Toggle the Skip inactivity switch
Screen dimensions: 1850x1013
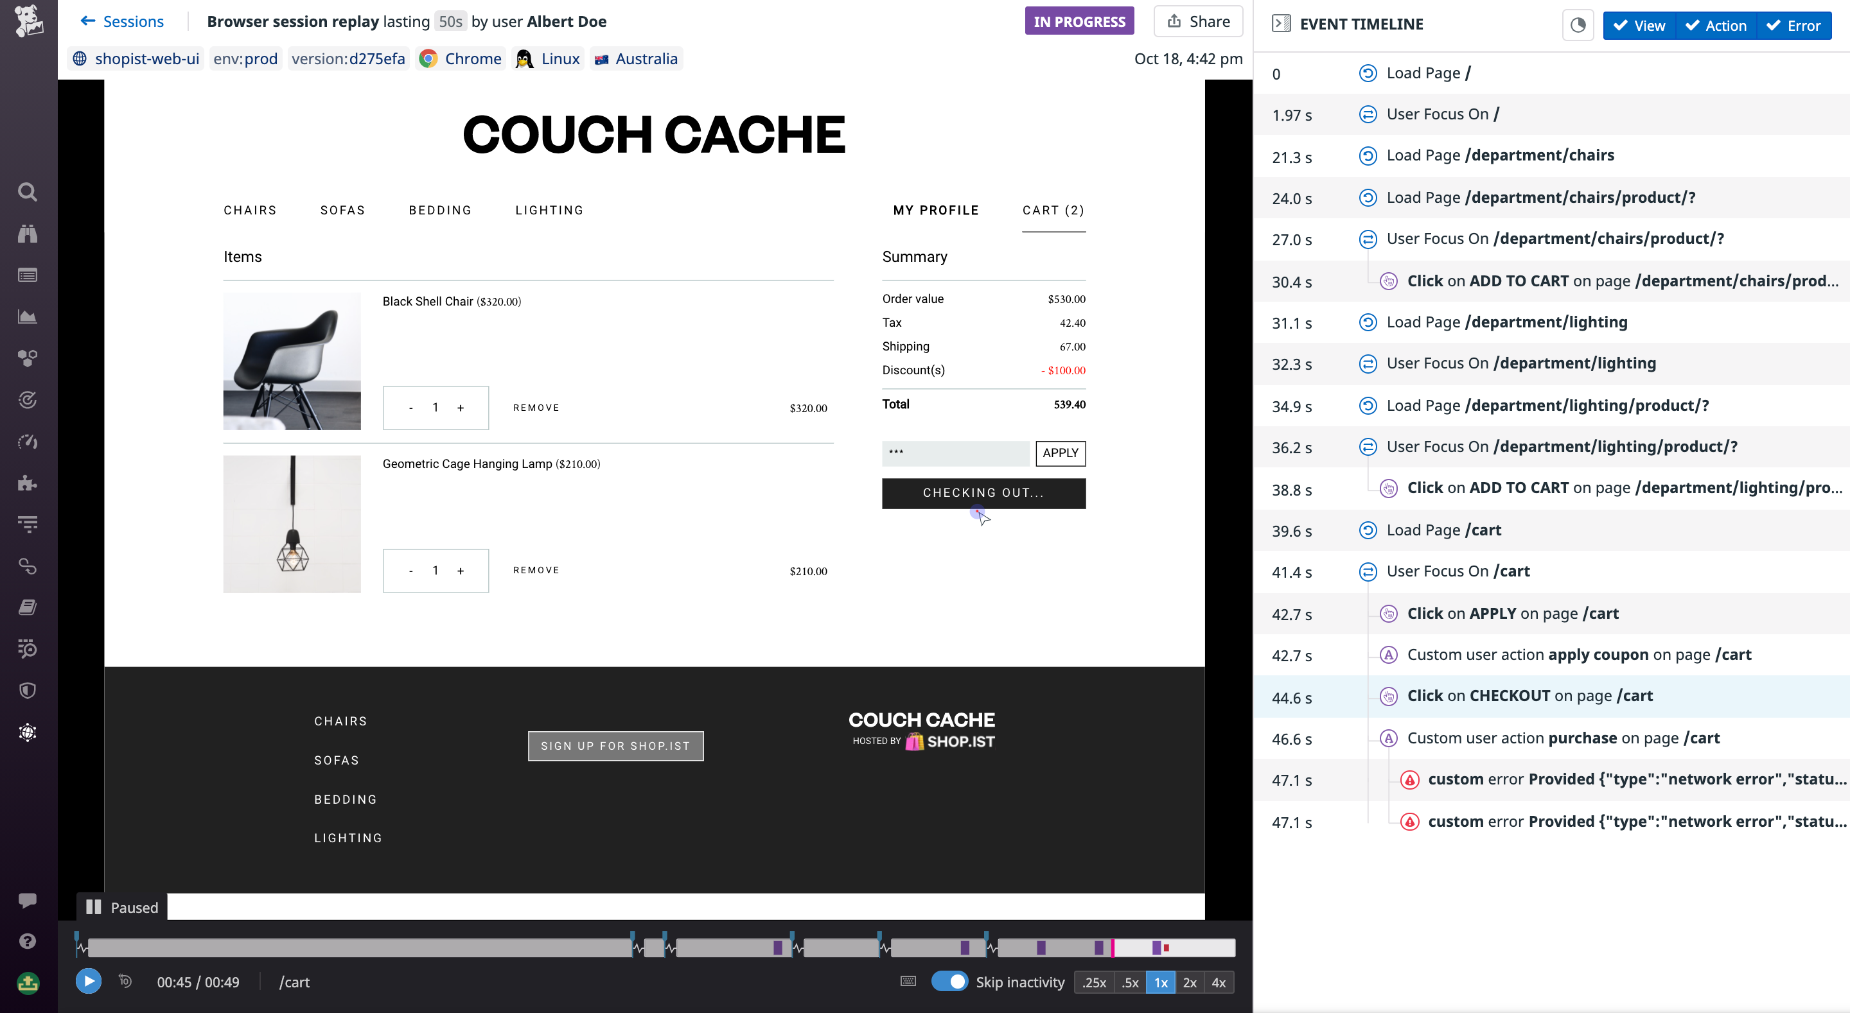click(x=949, y=982)
